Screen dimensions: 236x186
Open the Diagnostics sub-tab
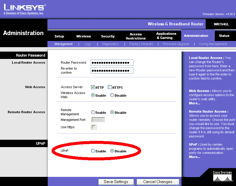coord(110,44)
